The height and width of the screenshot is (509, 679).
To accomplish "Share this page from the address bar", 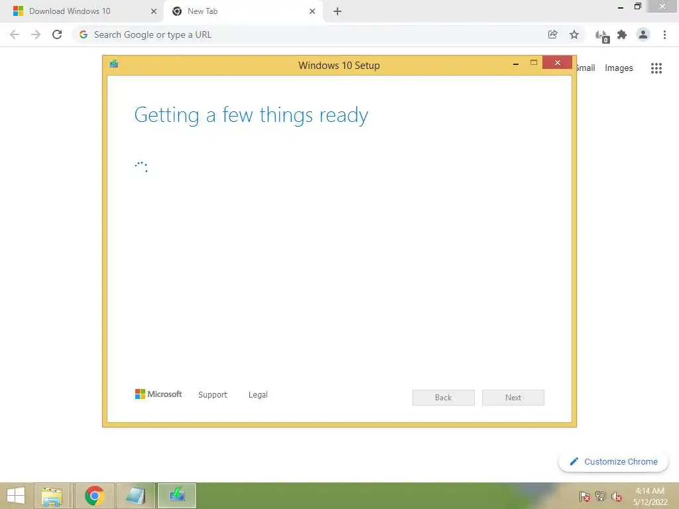I will tap(552, 34).
